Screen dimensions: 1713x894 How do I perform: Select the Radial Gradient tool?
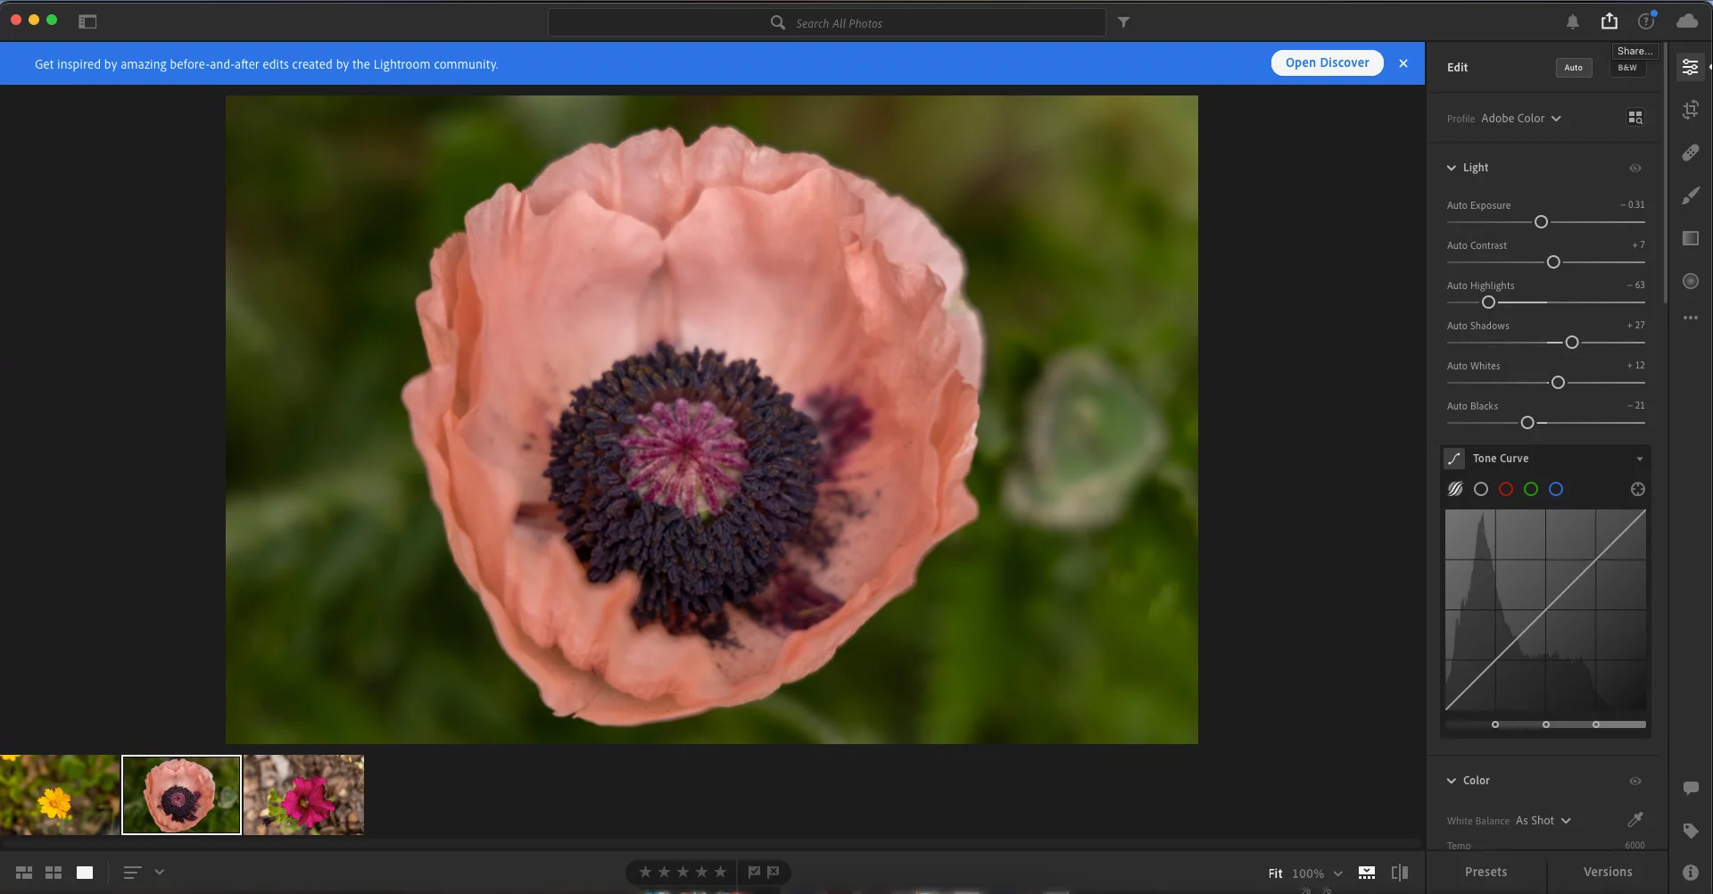(x=1692, y=281)
